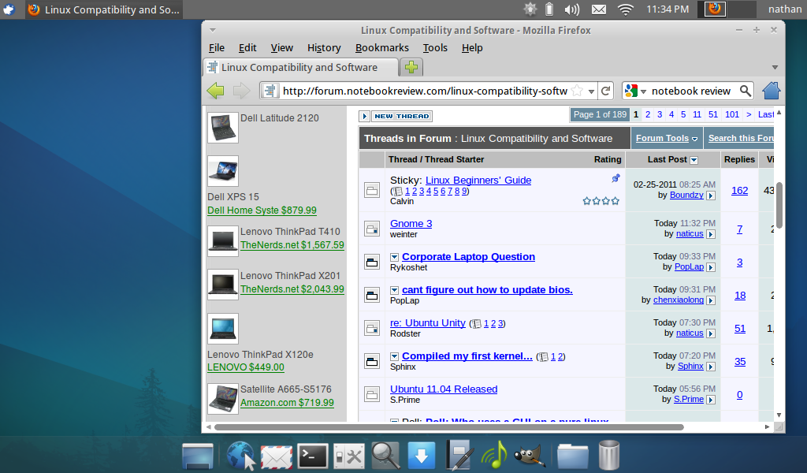Run the search with the magnifier icon
The width and height of the screenshot is (807, 473).
click(x=745, y=91)
